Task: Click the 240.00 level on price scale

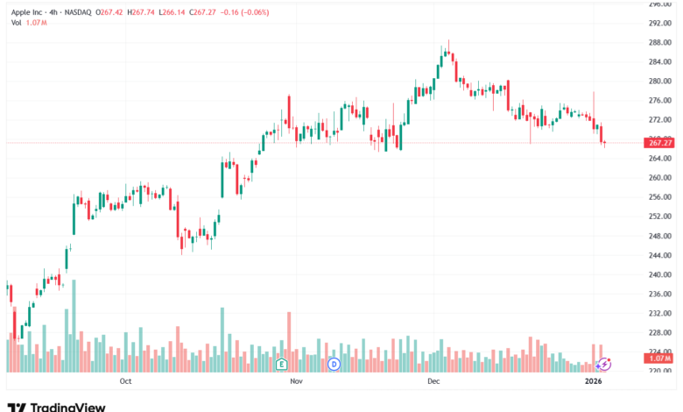Action: click(x=658, y=274)
